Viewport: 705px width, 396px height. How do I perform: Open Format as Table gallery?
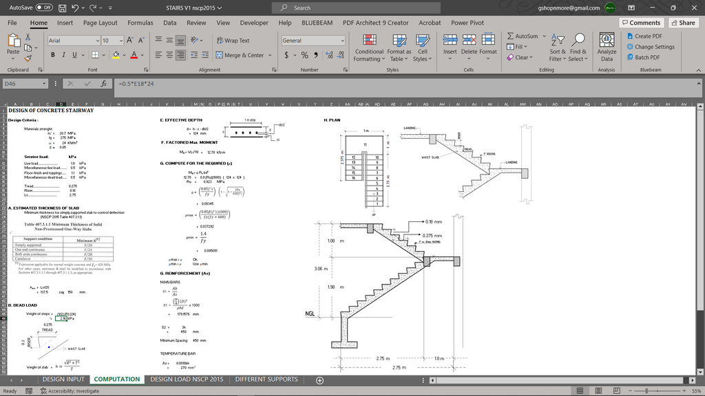[399, 47]
